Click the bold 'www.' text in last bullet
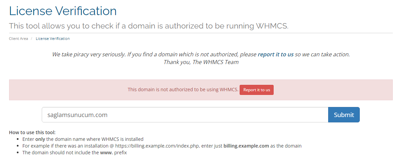Viewport: 416px width, 165px height. [x=106, y=153]
